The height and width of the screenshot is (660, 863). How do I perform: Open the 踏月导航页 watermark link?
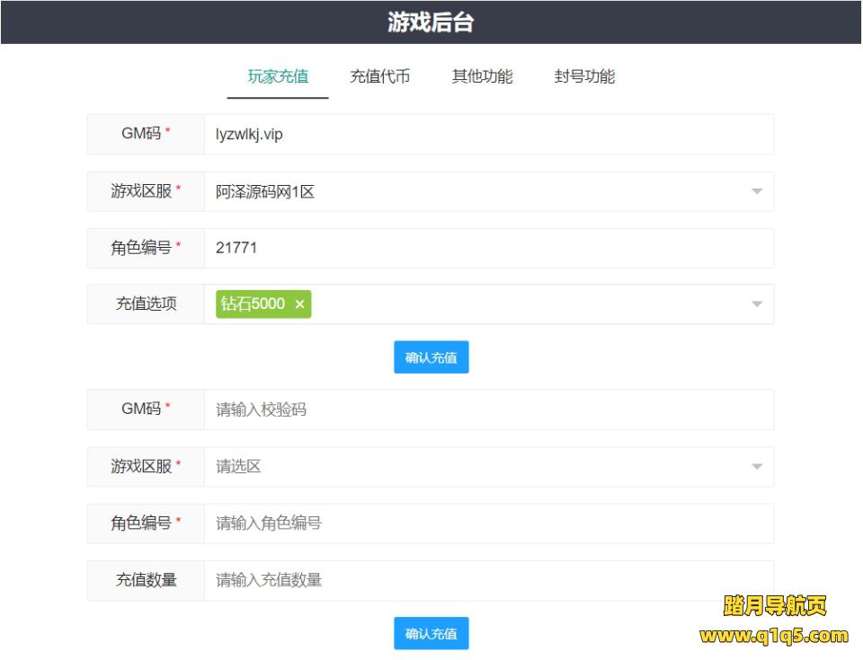(x=774, y=606)
